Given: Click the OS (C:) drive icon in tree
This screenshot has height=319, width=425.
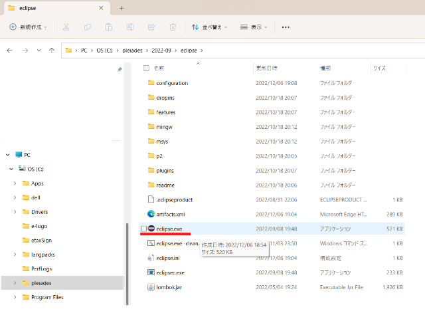Looking at the screenshot, I should pyautogui.click(x=22, y=168).
